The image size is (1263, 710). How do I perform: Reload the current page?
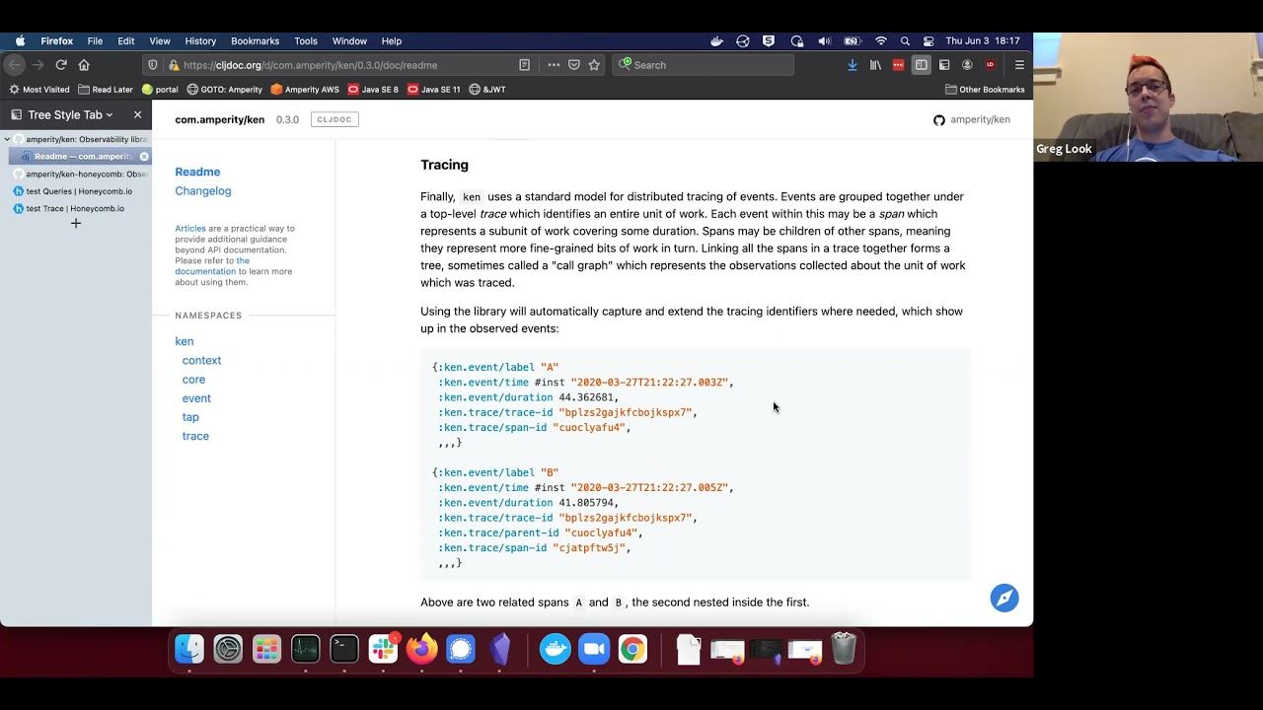61,65
